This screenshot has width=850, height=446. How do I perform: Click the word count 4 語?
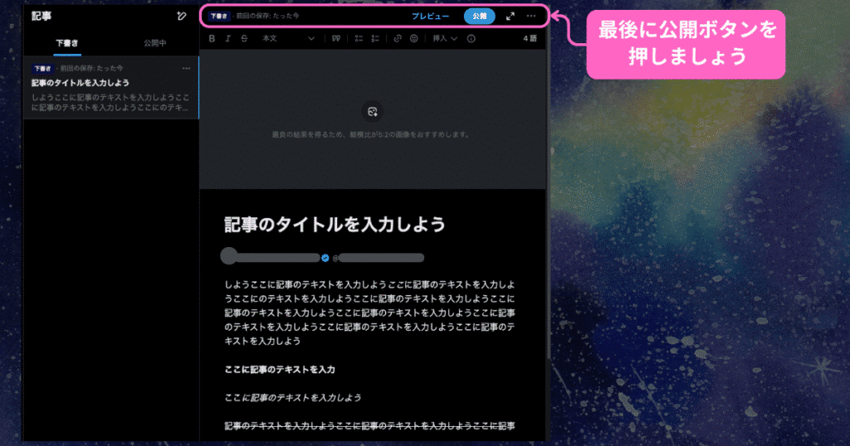tap(530, 38)
